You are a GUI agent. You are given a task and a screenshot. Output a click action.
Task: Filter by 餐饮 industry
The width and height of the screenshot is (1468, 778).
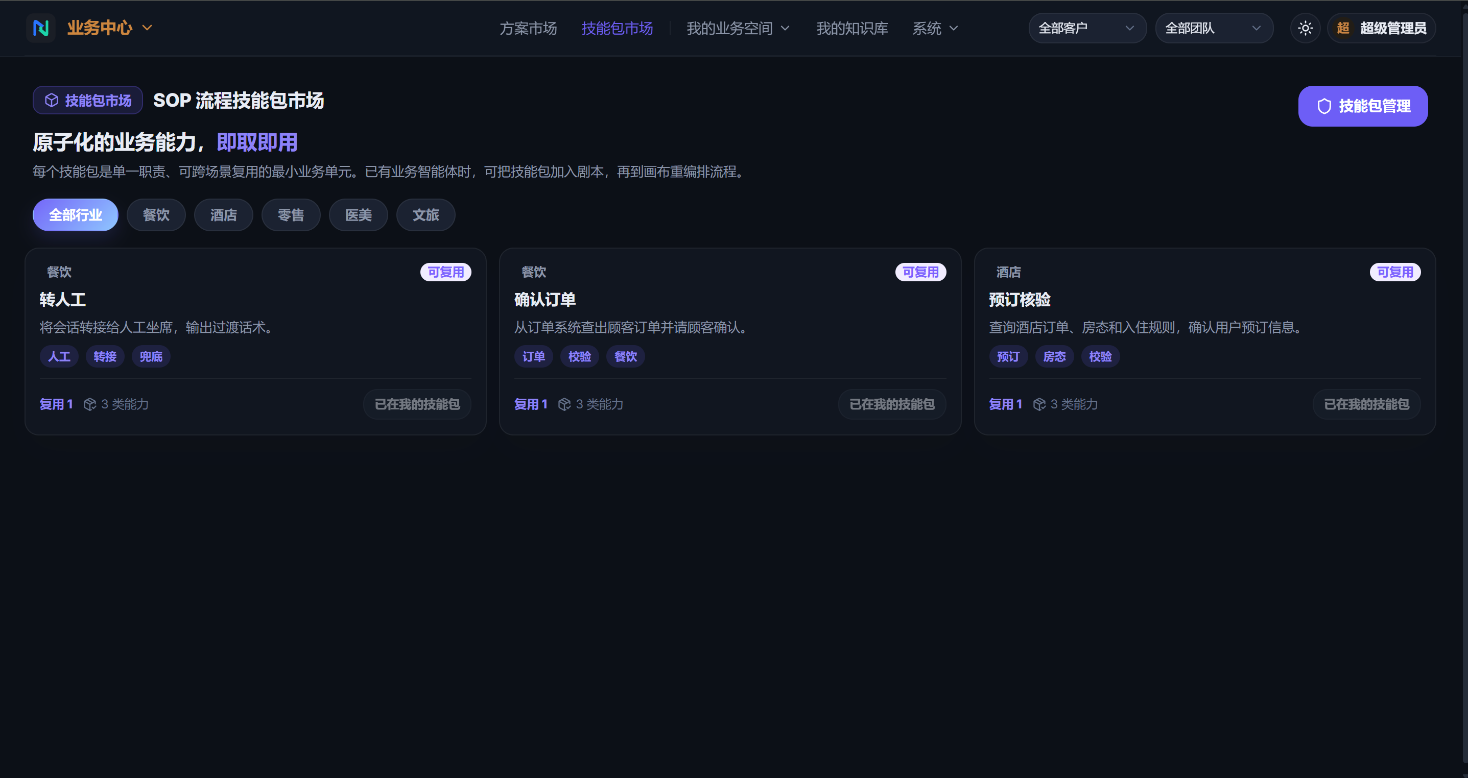[156, 215]
